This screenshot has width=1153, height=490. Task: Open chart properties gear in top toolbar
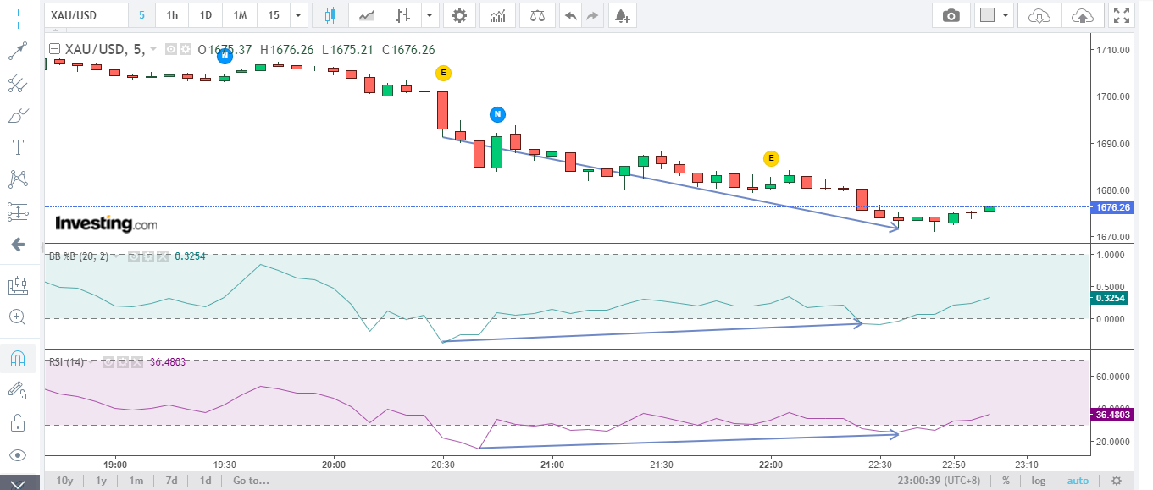(x=458, y=15)
